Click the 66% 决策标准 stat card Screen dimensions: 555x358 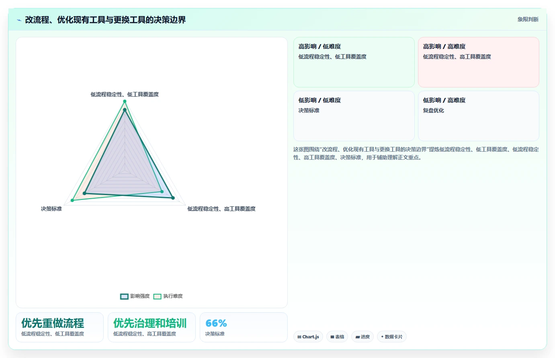click(244, 327)
